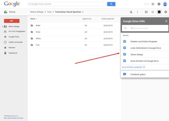
Task: Open Meine Ablage help article
Action: point(137,54)
